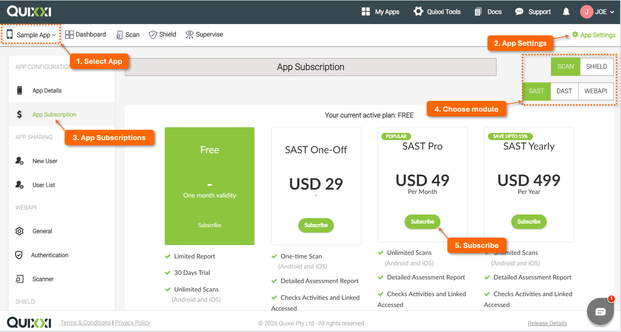Select the SAST module tab
Image resolution: width=621 pixels, height=332 pixels.
tap(537, 91)
